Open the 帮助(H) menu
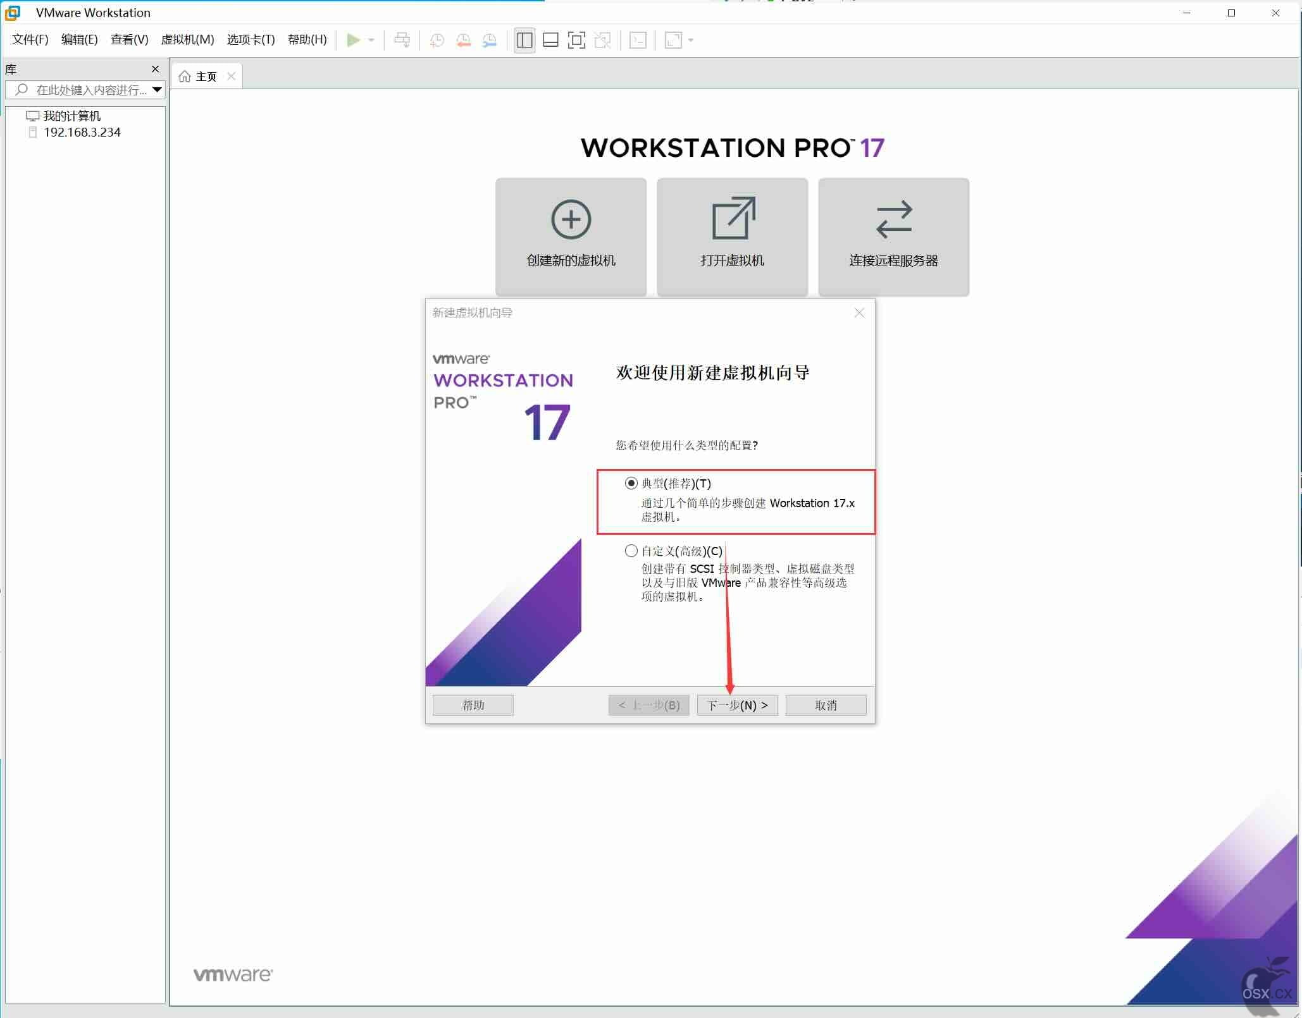 click(307, 40)
